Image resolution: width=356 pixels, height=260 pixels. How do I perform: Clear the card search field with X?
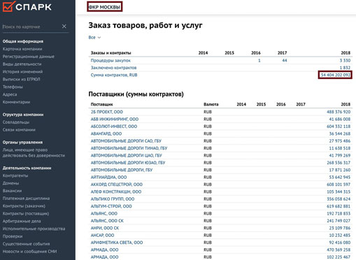[x=64, y=27]
